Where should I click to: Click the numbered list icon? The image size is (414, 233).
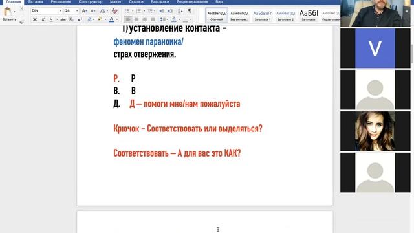(x=138, y=11)
